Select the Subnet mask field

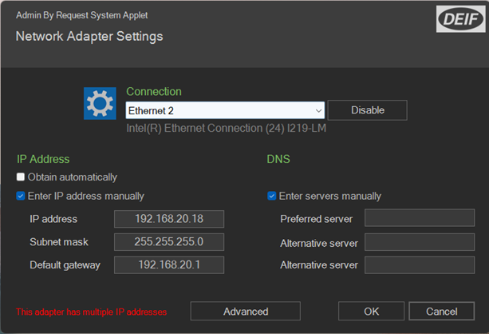168,242
